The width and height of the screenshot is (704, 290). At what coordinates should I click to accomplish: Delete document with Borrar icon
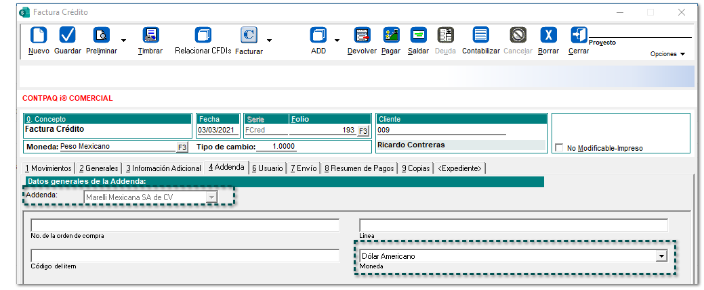[548, 35]
